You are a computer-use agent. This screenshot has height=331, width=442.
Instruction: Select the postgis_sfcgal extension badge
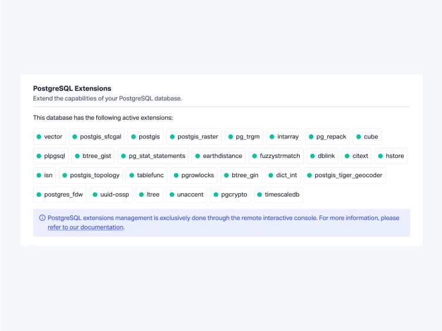coord(96,137)
